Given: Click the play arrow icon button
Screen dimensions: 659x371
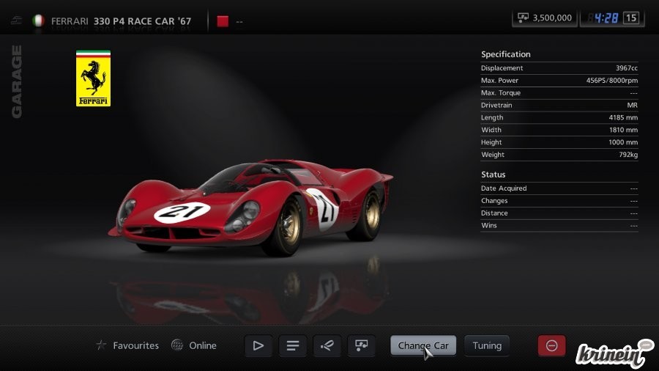Looking at the screenshot, I should [x=258, y=345].
